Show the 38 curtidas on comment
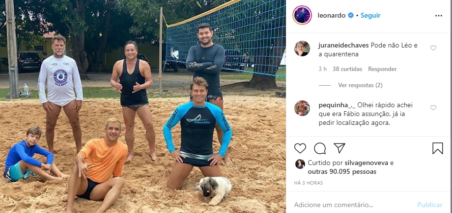 click(x=347, y=69)
